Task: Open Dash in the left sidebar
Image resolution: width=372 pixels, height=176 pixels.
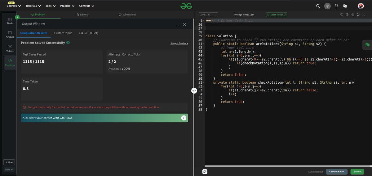Action: (x=10, y=21)
